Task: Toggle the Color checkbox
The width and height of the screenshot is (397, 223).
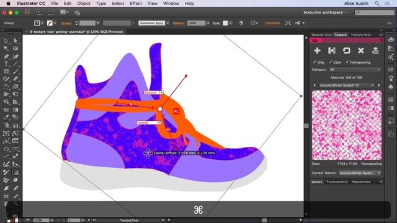Action: pos(331,62)
